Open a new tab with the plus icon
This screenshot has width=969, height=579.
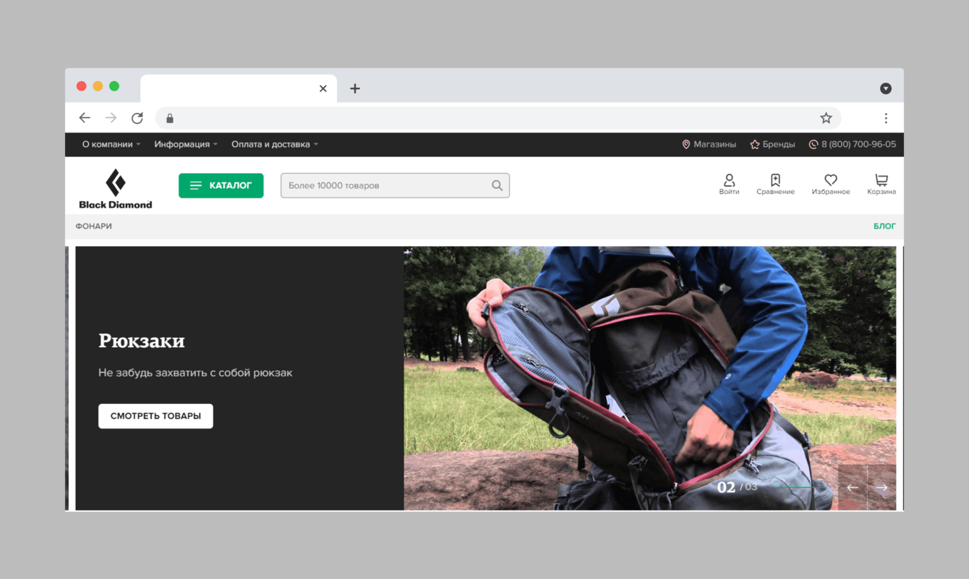(x=354, y=88)
